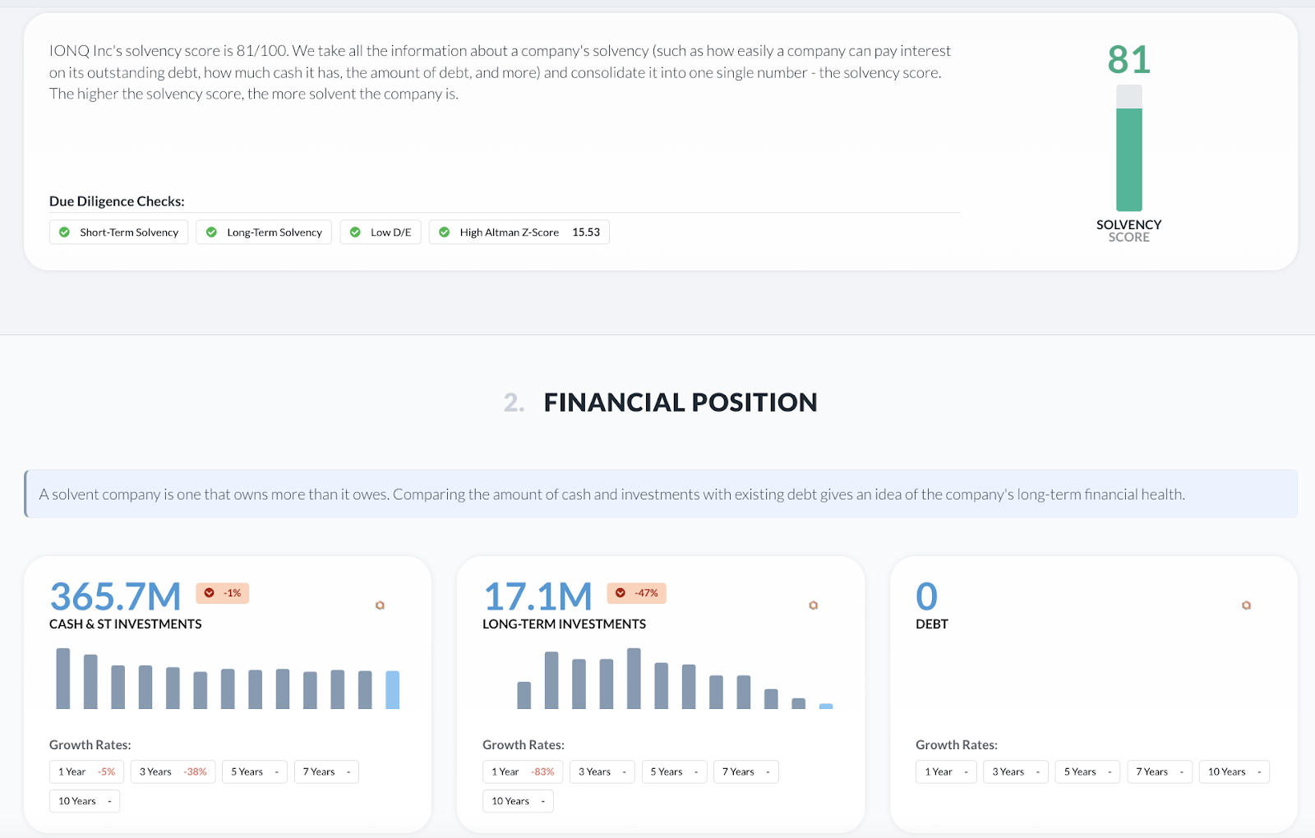This screenshot has height=838, width=1315.
Task: Click the 7 Years growth button on Long-Term Investments
Action: click(x=745, y=771)
